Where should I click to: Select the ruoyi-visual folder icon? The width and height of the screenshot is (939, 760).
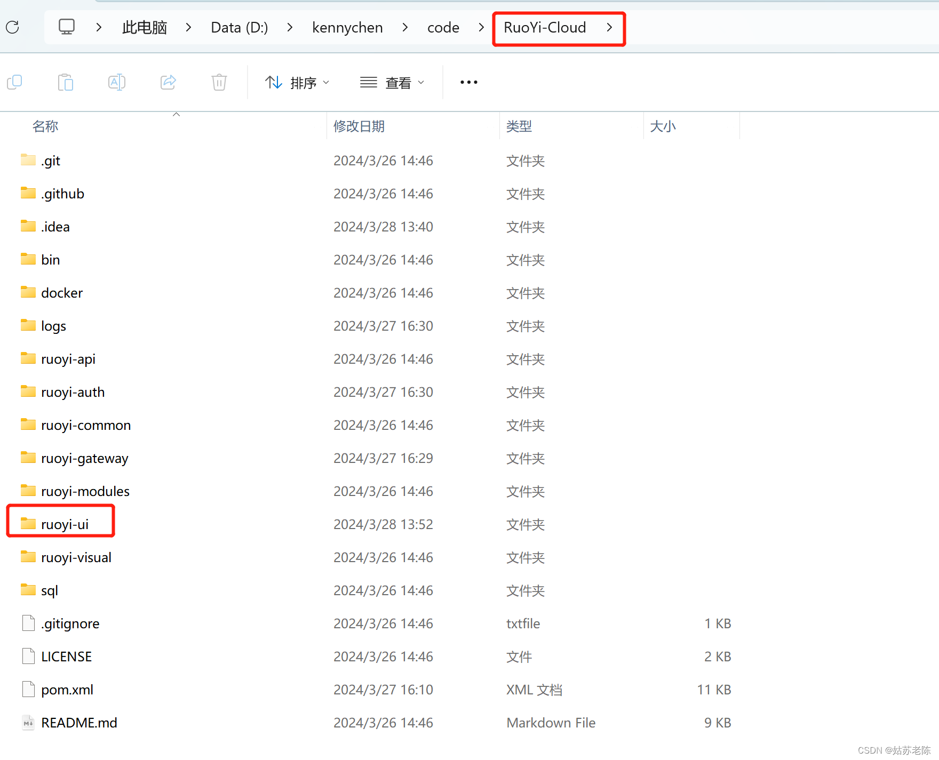click(28, 557)
